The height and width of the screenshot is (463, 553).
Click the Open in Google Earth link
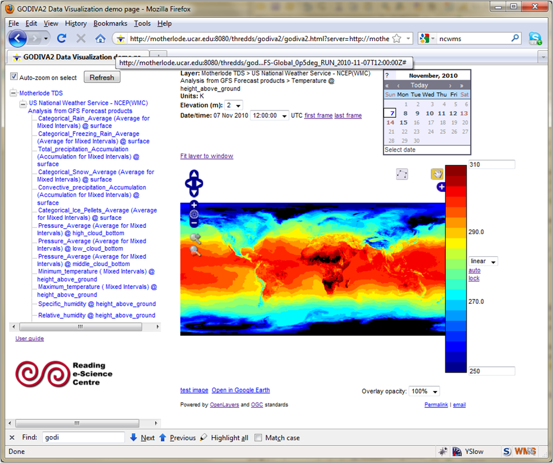point(240,390)
